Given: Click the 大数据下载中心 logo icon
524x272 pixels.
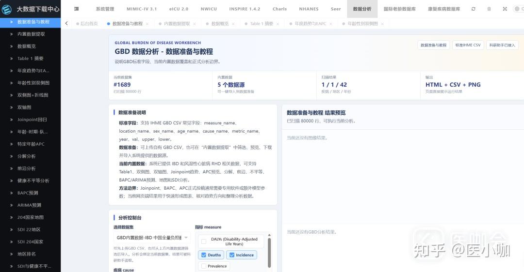Looking at the screenshot, I should tap(7, 9).
